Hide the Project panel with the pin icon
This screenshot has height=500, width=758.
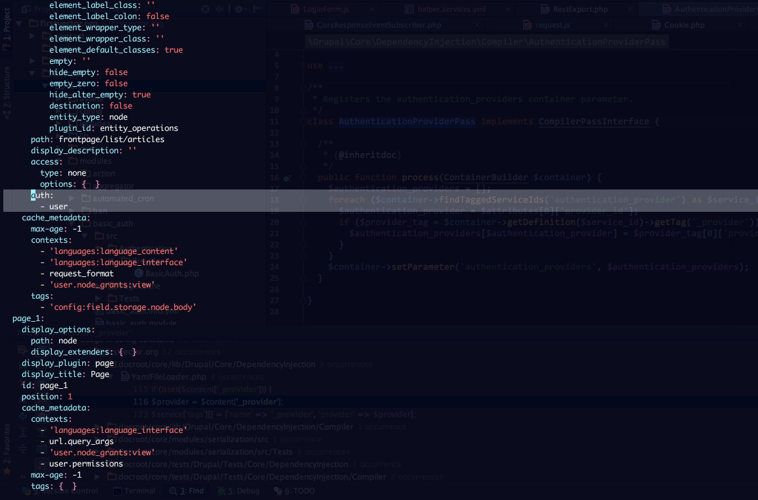click(257, 9)
